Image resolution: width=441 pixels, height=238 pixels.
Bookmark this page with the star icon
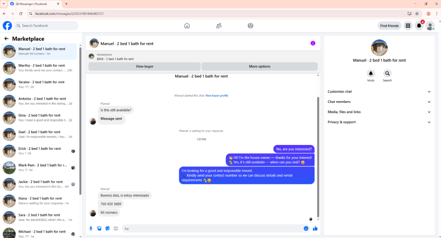pos(417,13)
